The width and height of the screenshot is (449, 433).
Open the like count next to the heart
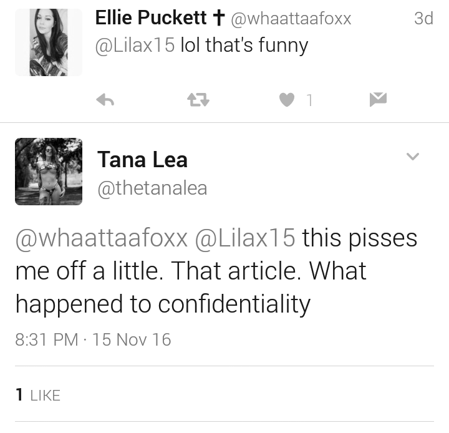point(309,100)
